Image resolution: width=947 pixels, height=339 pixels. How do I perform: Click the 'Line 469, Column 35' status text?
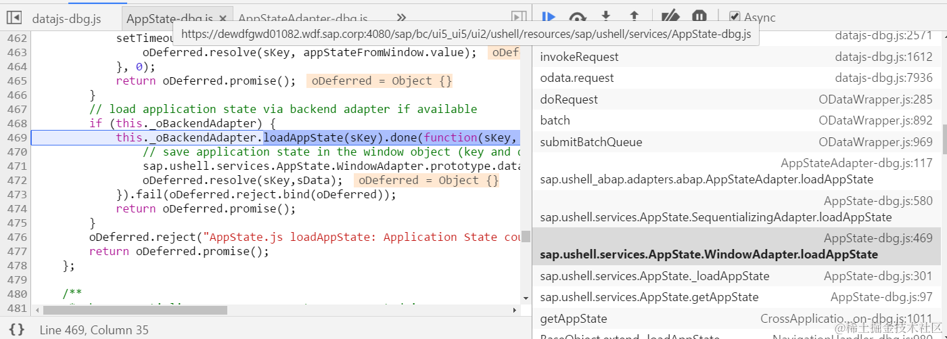tap(94, 330)
